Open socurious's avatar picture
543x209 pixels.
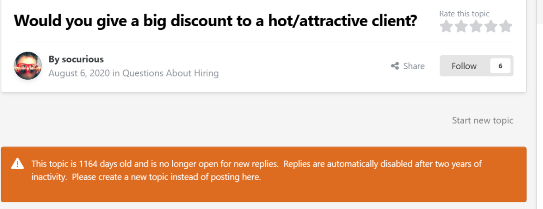28,66
